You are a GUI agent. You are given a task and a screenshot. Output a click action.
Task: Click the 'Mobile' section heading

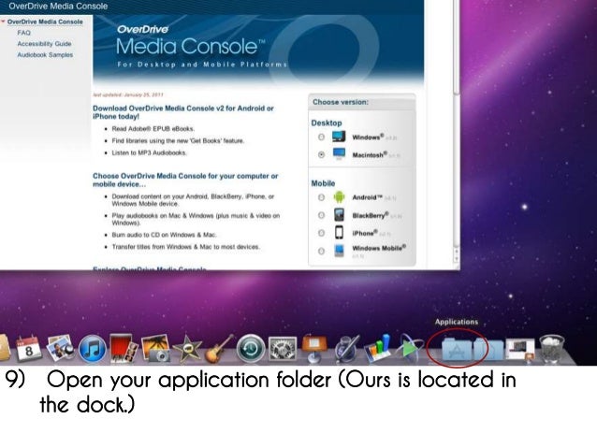(323, 183)
